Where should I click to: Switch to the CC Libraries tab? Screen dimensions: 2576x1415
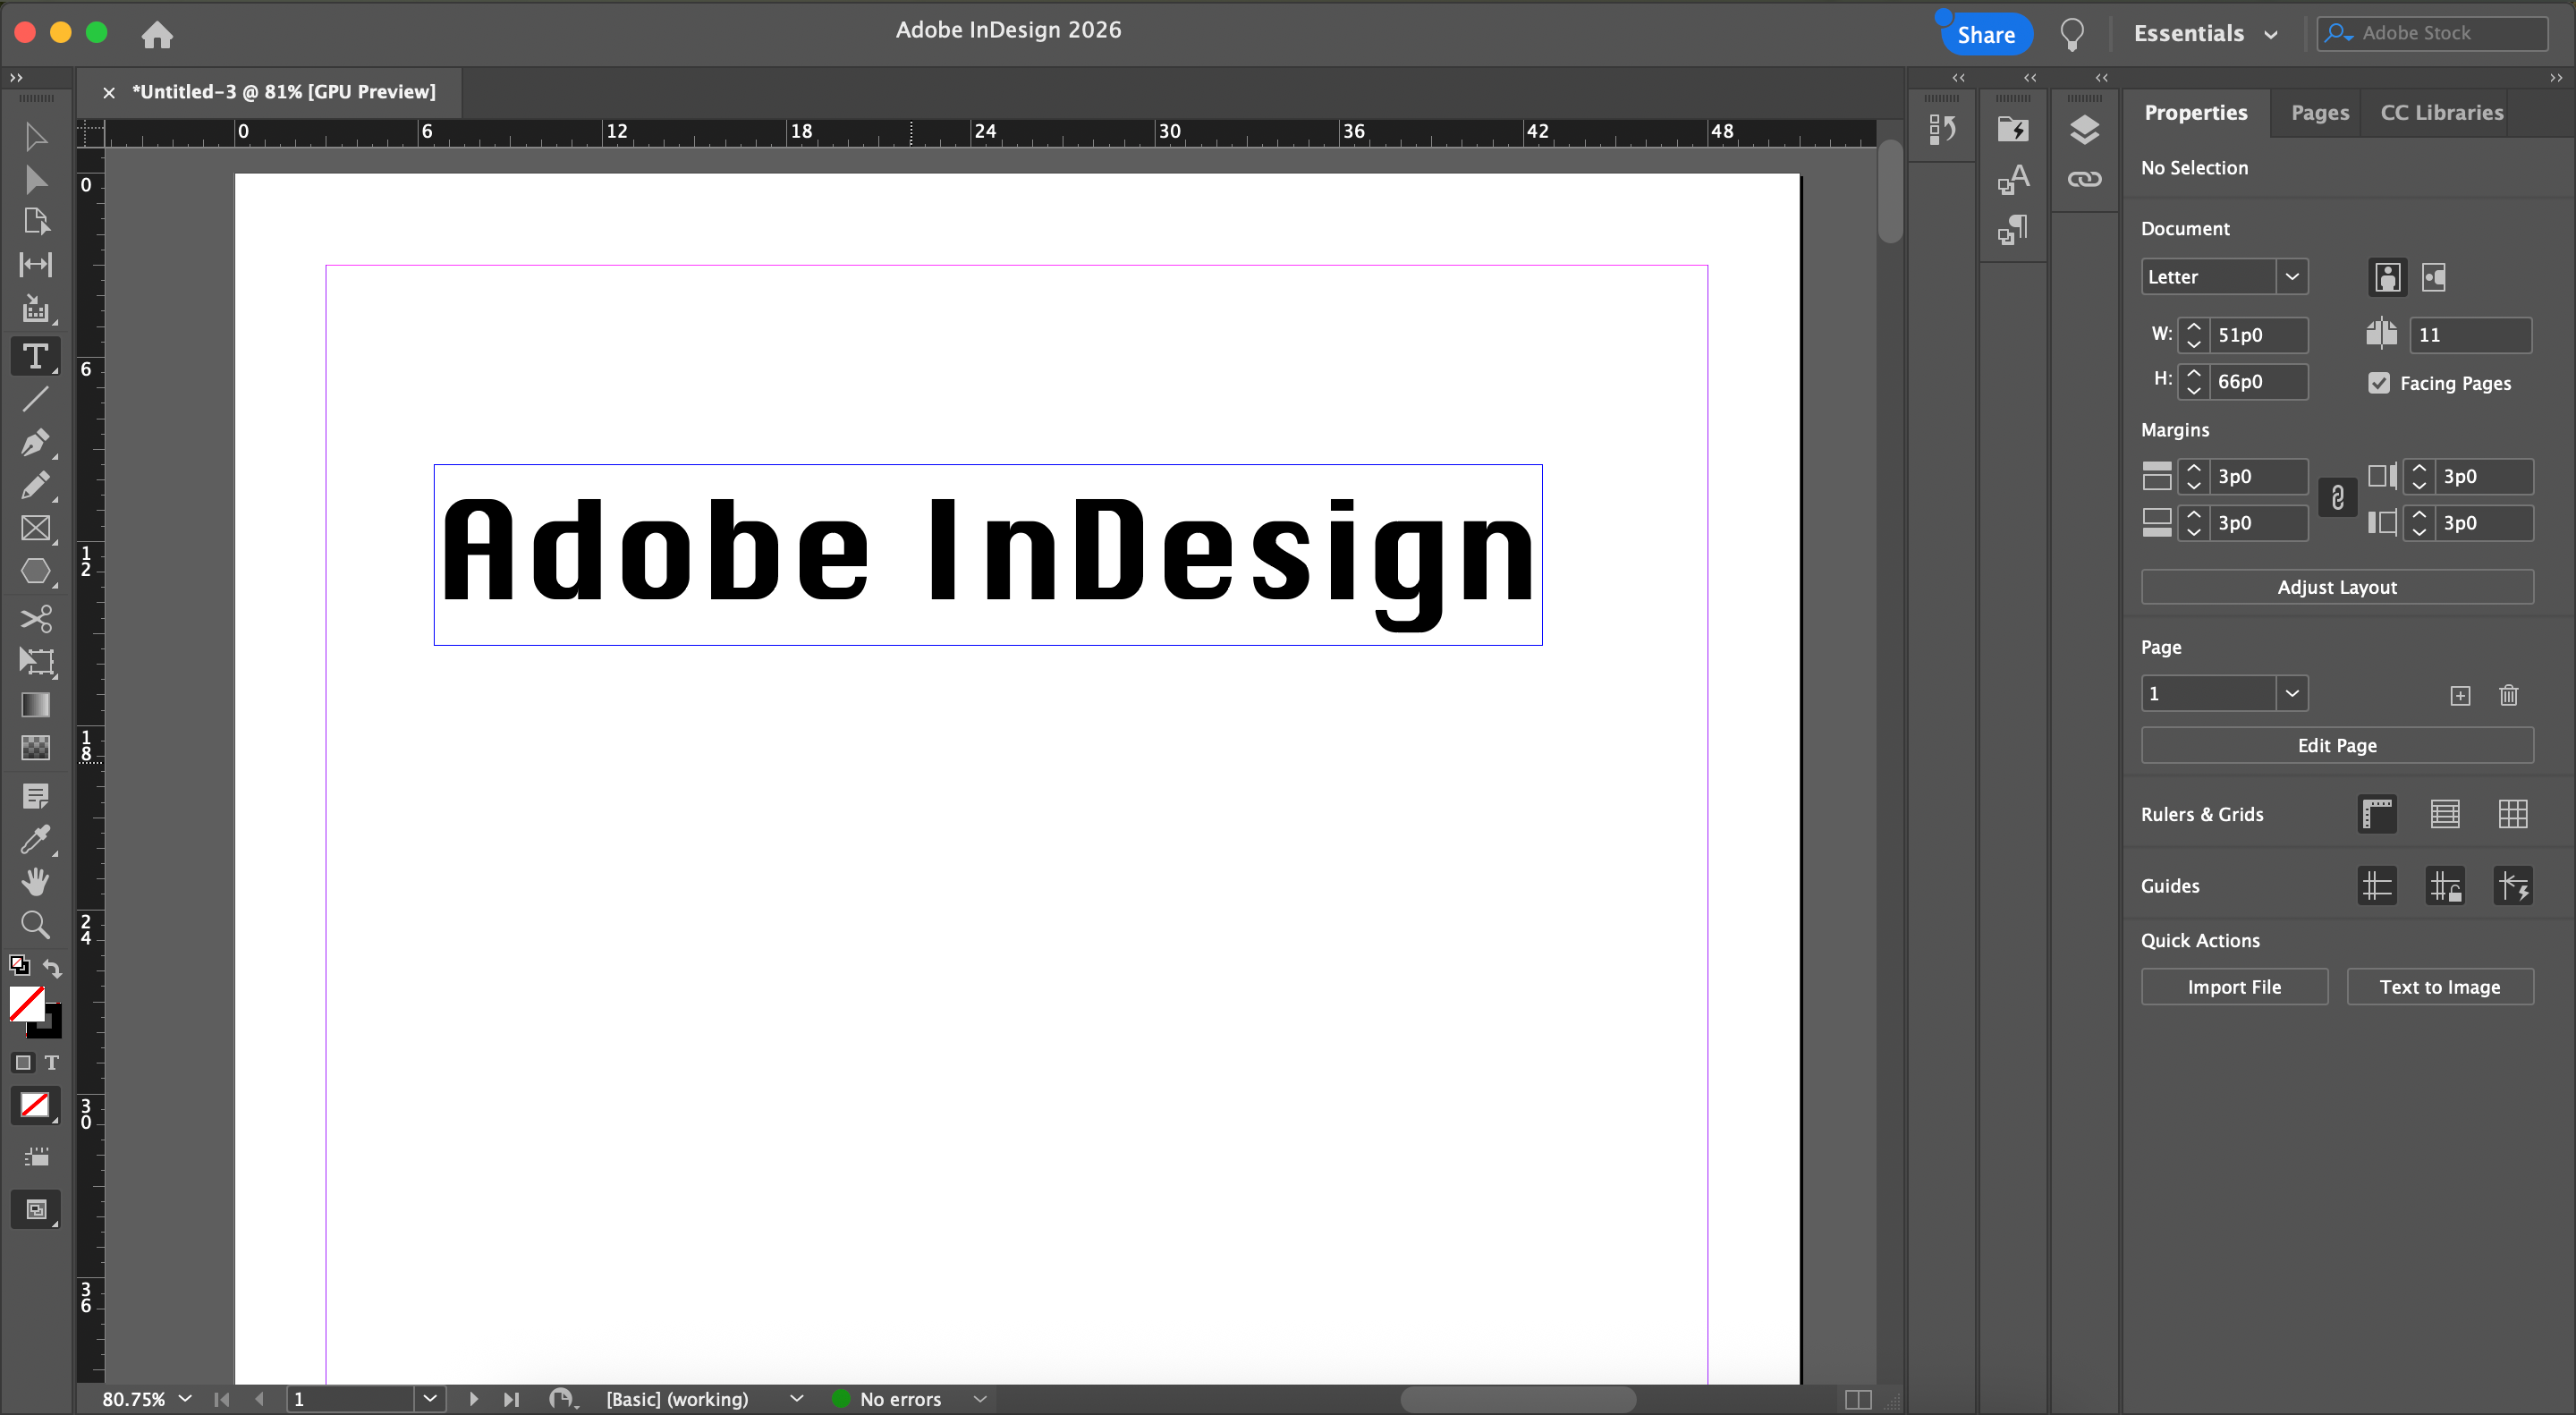point(2441,113)
